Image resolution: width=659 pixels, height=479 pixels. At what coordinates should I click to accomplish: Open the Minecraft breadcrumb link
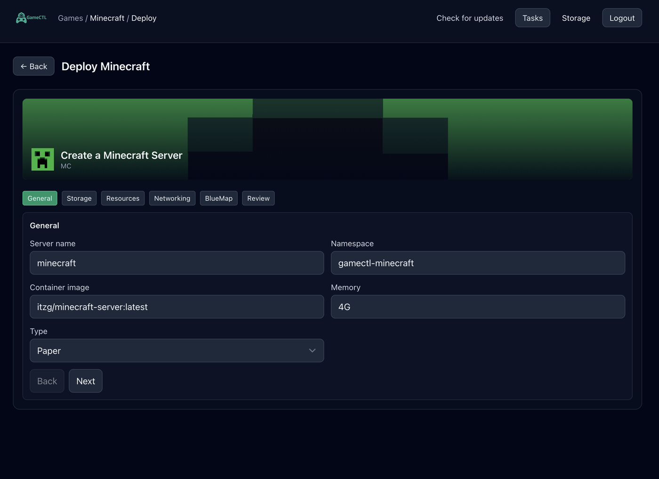coord(107,18)
